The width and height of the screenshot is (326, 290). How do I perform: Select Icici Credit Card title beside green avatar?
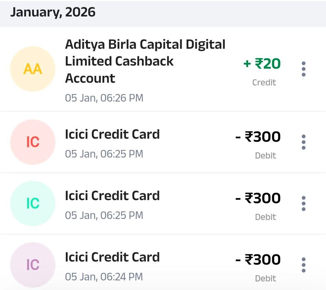112,196
